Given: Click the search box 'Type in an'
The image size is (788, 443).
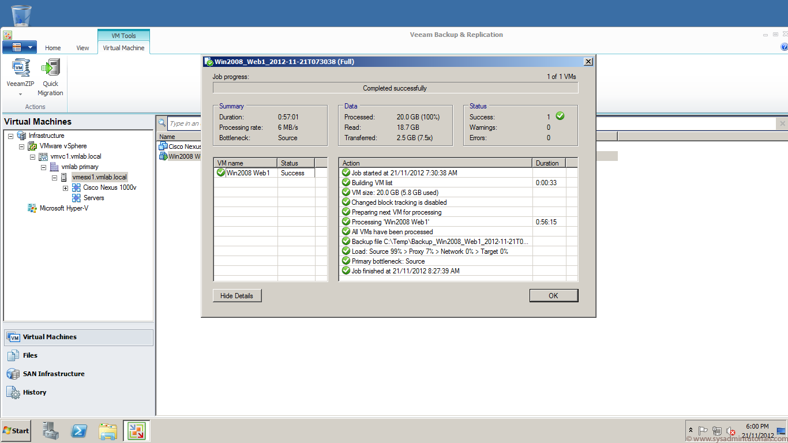Looking at the screenshot, I should coord(185,123).
